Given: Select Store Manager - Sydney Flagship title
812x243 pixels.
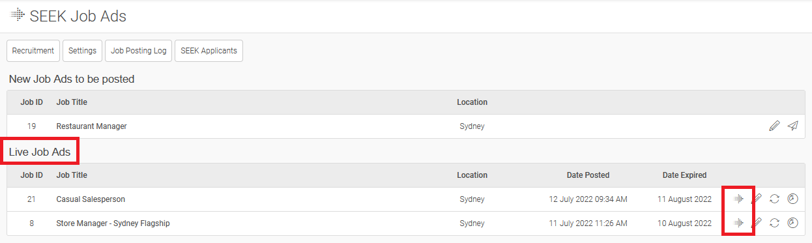Looking at the screenshot, I should click(x=113, y=223).
